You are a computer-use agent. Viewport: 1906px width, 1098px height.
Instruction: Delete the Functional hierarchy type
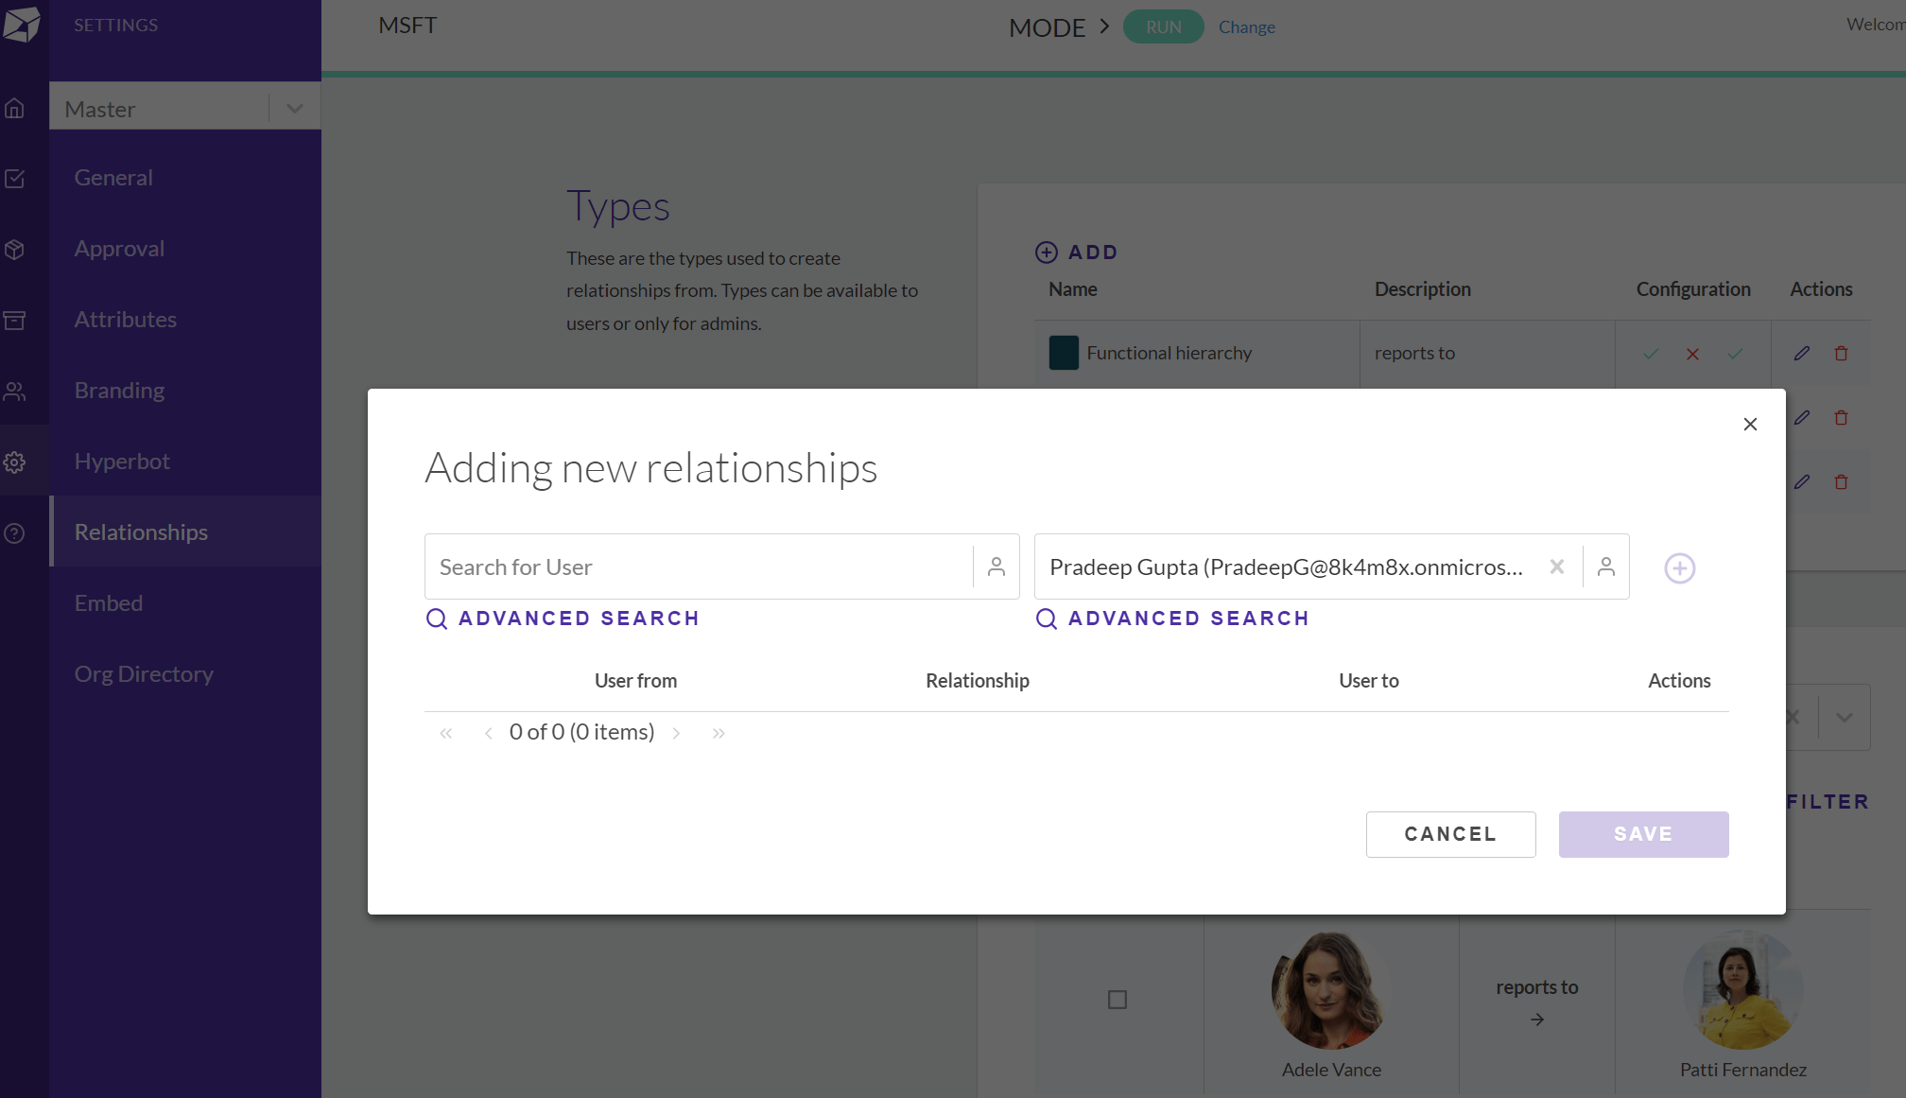point(1841,354)
